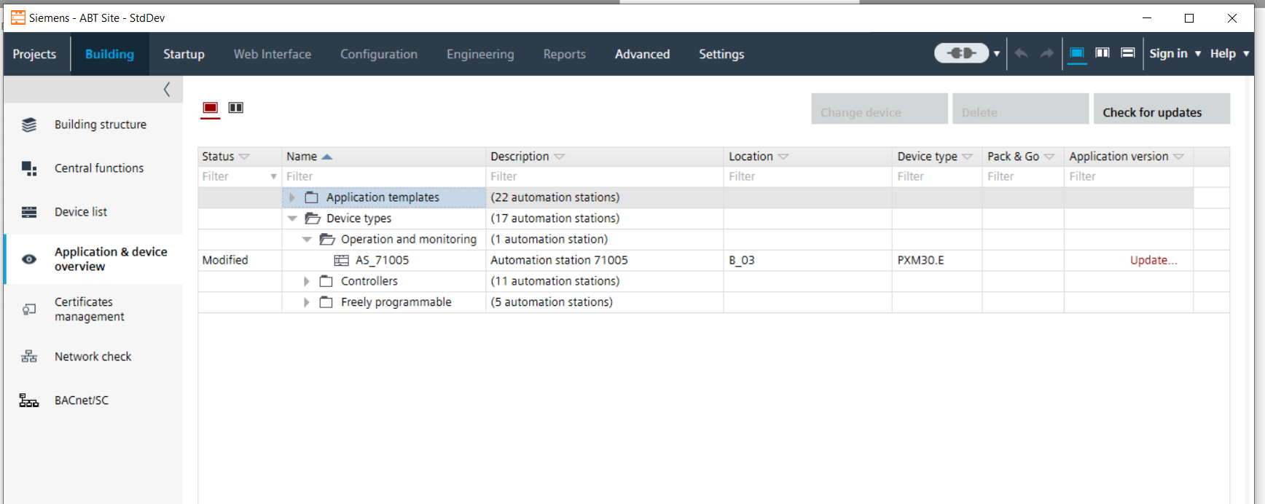Switch to the Startup tab
The width and height of the screenshot is (1265, 504).
click(184, 54)
